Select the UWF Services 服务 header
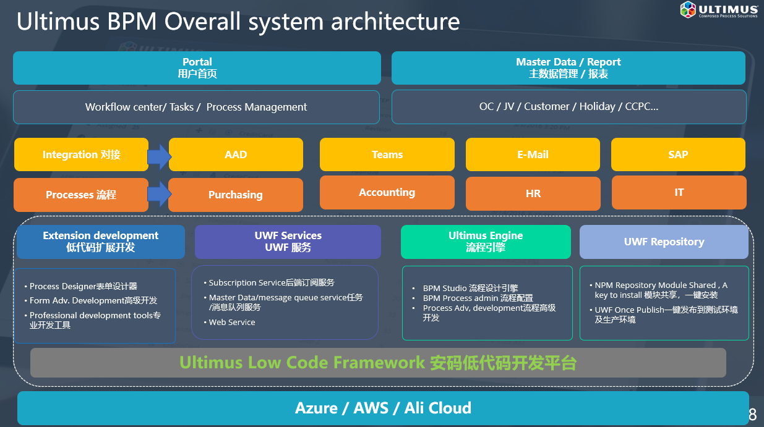 (288, 242)
